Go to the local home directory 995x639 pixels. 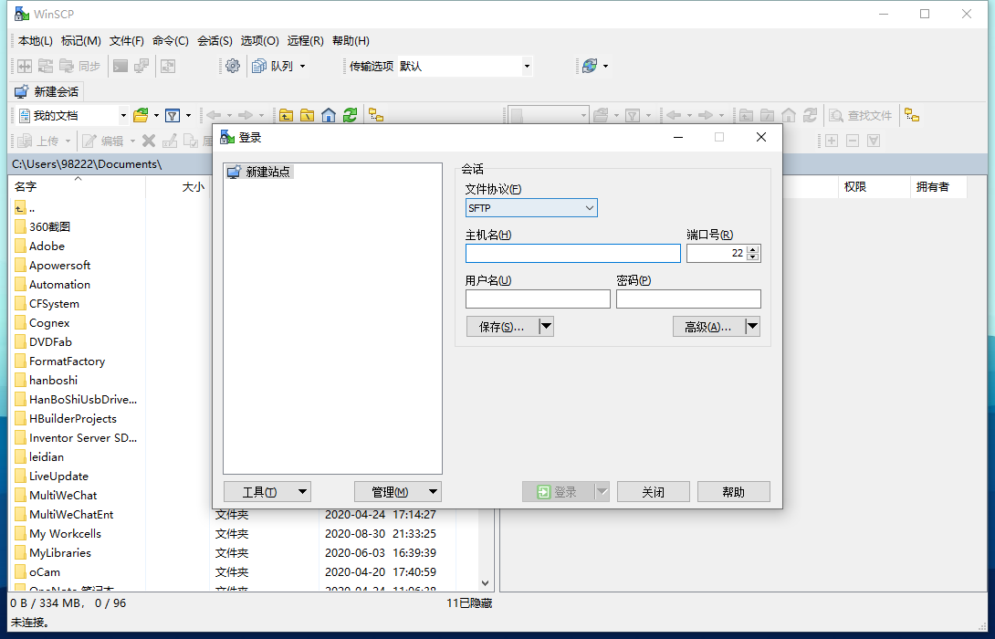pyautogui.click(x=328, y=116)
